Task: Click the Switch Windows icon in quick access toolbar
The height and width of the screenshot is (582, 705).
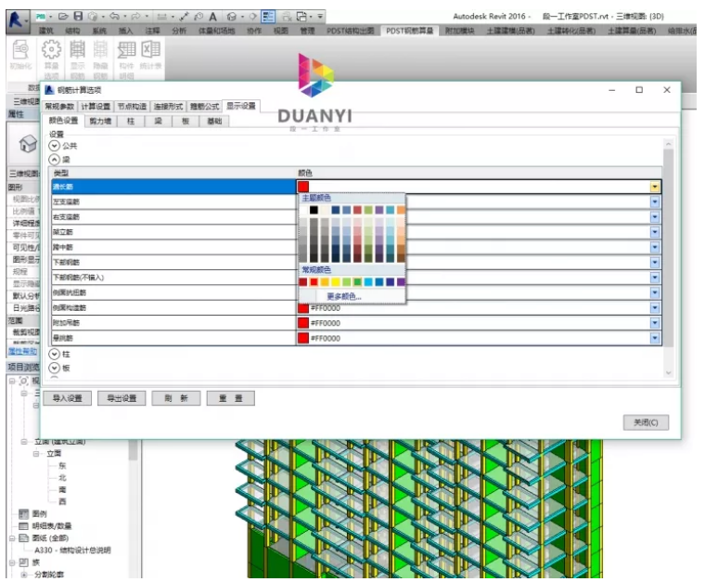Action: point(301,17)
